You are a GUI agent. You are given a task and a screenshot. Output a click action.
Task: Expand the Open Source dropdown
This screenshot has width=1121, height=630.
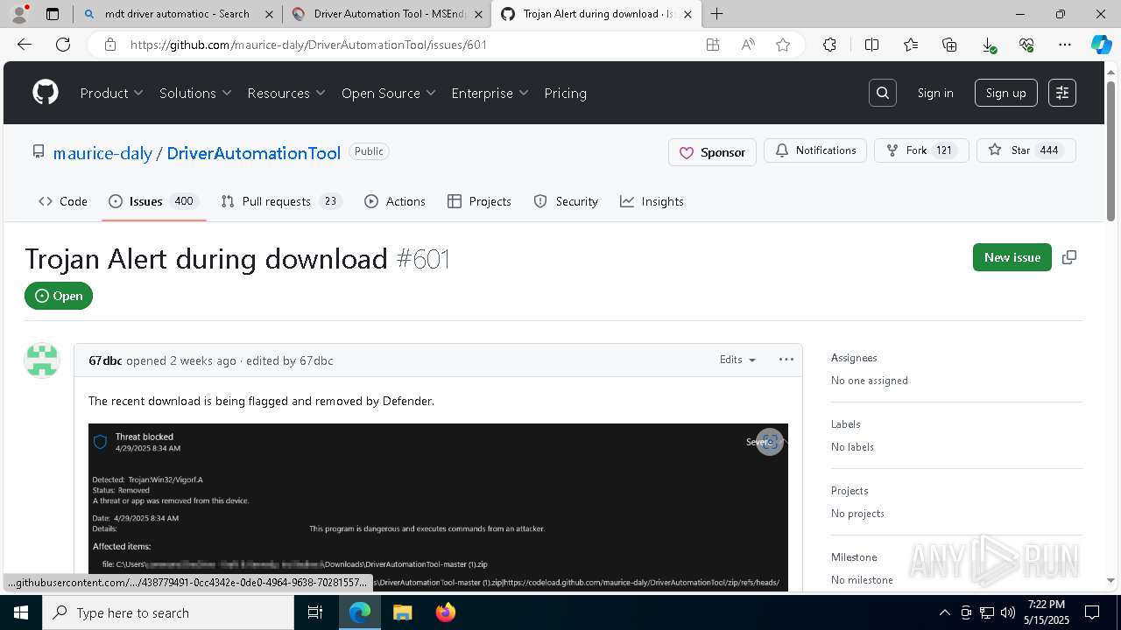(389, 93)
